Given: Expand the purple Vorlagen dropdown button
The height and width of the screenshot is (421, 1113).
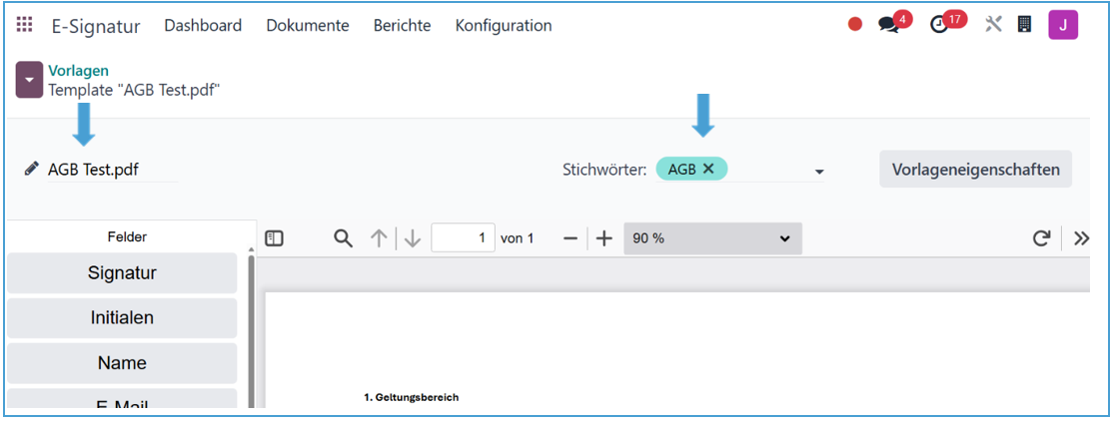Looking at the screenshot, I should coord(29,80).
